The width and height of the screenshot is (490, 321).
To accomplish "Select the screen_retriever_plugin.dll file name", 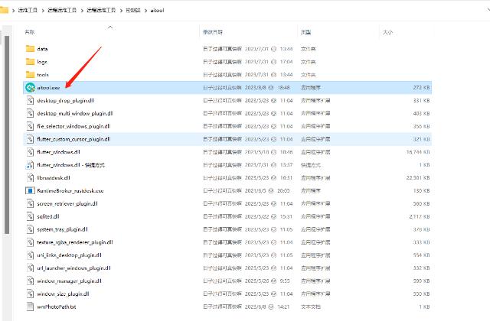I will point(65,203).
